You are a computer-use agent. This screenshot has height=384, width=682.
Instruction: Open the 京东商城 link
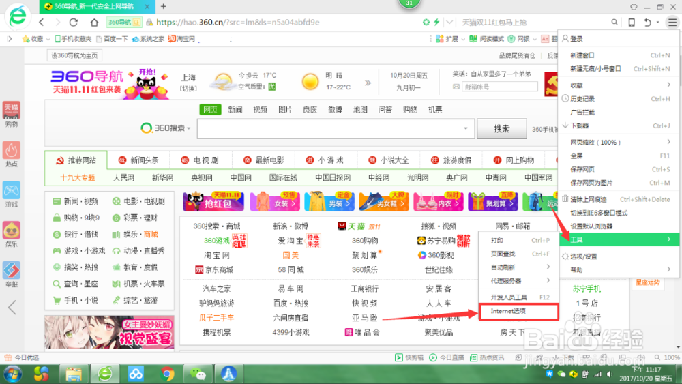(x=215, y=269)
